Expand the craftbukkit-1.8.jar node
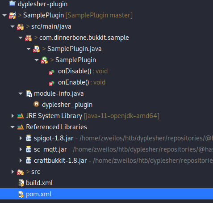 (21, 161)
